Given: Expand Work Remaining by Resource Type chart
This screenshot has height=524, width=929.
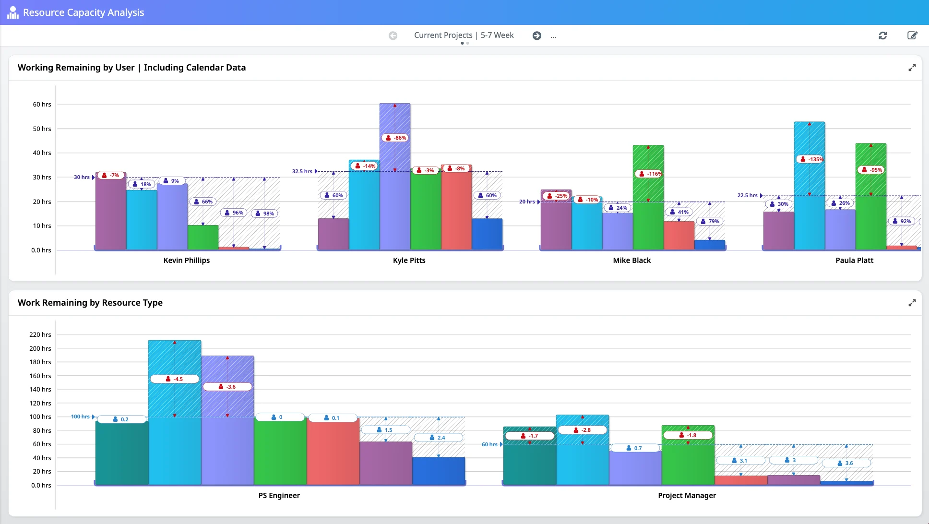Looking at the screenshot, I should pyautogui.click(x=912, y=303).
